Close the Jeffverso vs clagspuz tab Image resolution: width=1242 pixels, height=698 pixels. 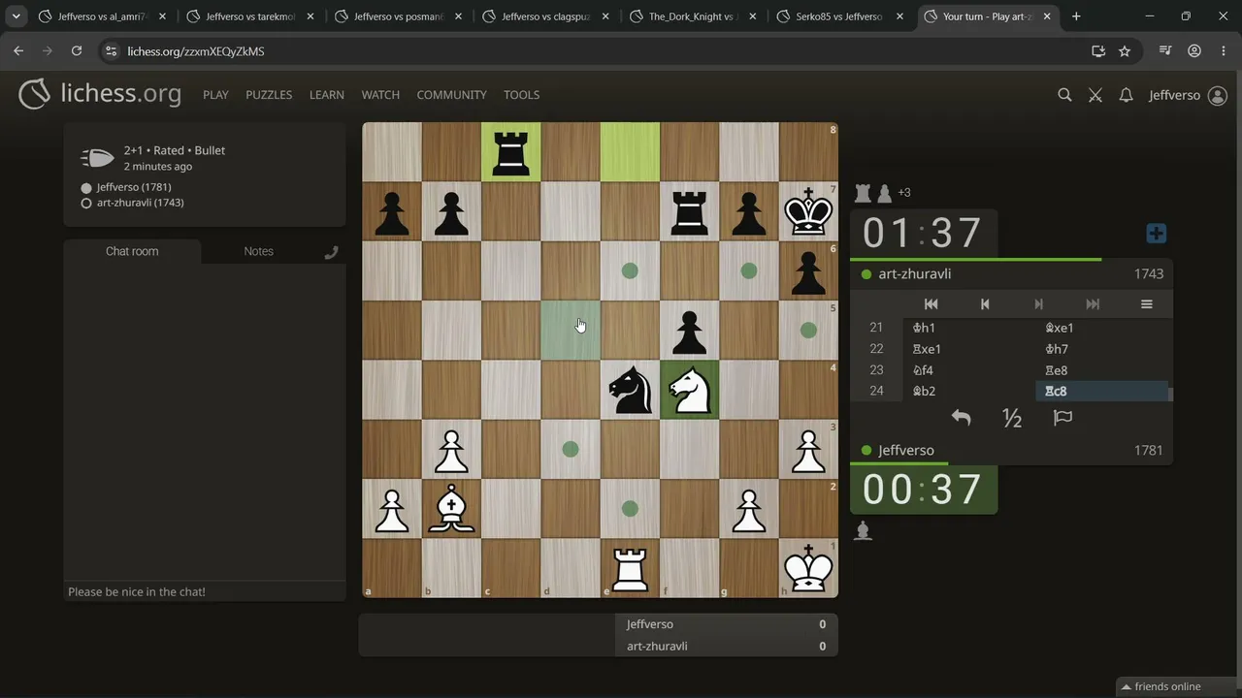pyautogui.click(x=605, y=16)
